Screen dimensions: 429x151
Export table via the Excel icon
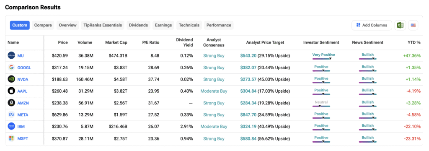[x=400, y=25]
